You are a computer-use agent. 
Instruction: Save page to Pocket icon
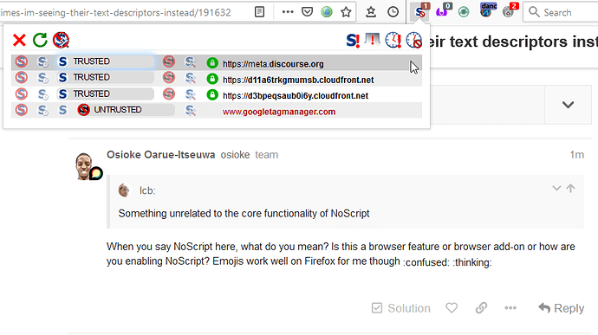click(307, 12)
